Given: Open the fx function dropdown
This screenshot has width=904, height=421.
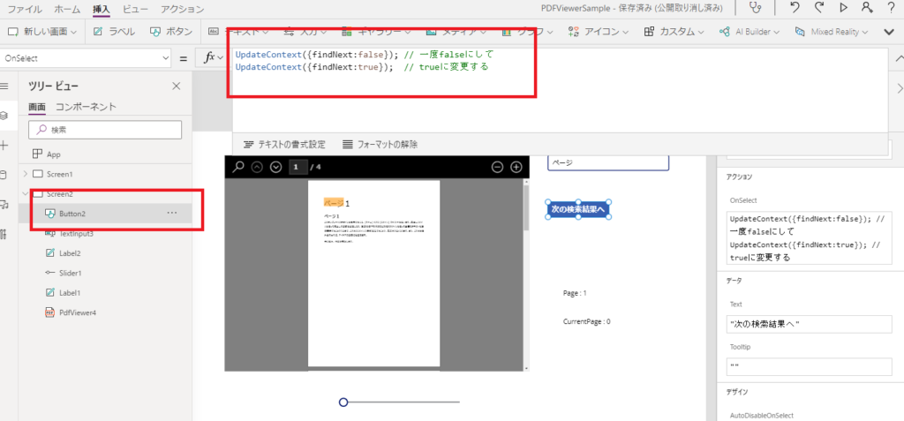Looking at the screenshot, I should pos(215,58).
